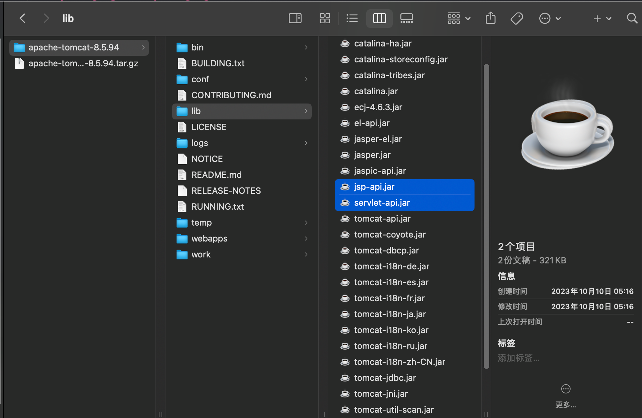The image size is (642, 418).
Task: Expand the temp folder chevron
Action: [306, 223]
